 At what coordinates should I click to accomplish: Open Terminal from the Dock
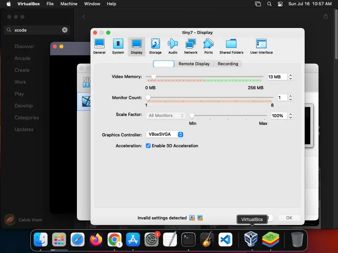(188, 239)
